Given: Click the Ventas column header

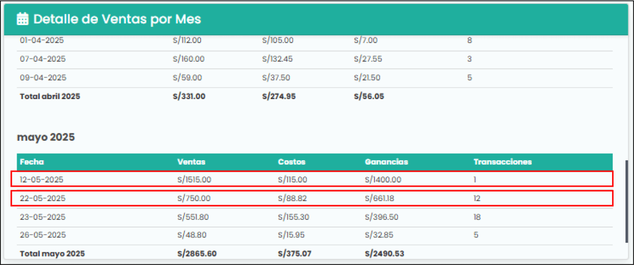Looking at the screenshot, I should pyautogui.click(x=191, y=162).
